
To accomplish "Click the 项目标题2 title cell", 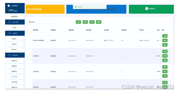I will pos(36,72).
